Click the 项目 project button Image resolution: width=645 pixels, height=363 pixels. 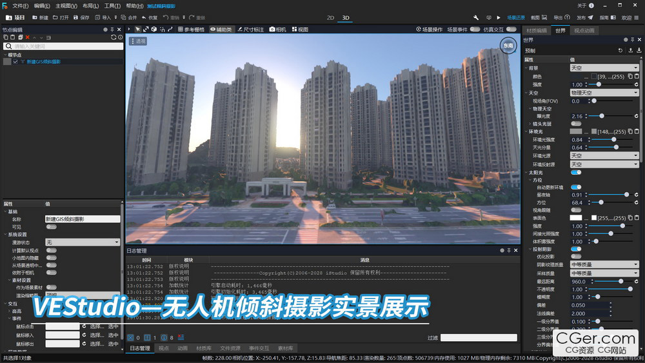(x=15, y=17)
